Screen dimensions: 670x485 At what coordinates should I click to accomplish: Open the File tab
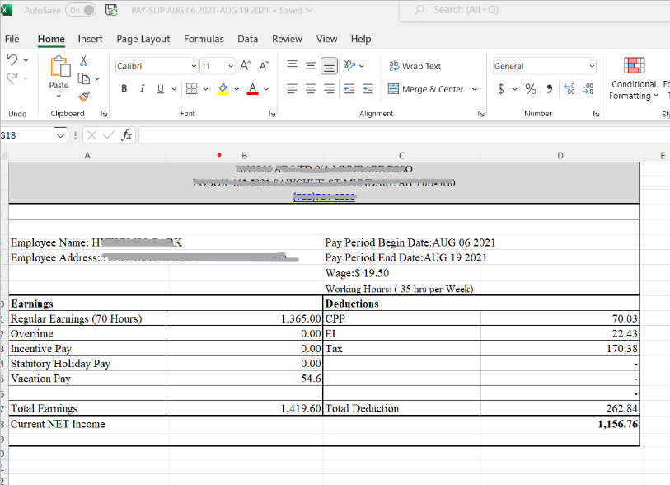12,39
